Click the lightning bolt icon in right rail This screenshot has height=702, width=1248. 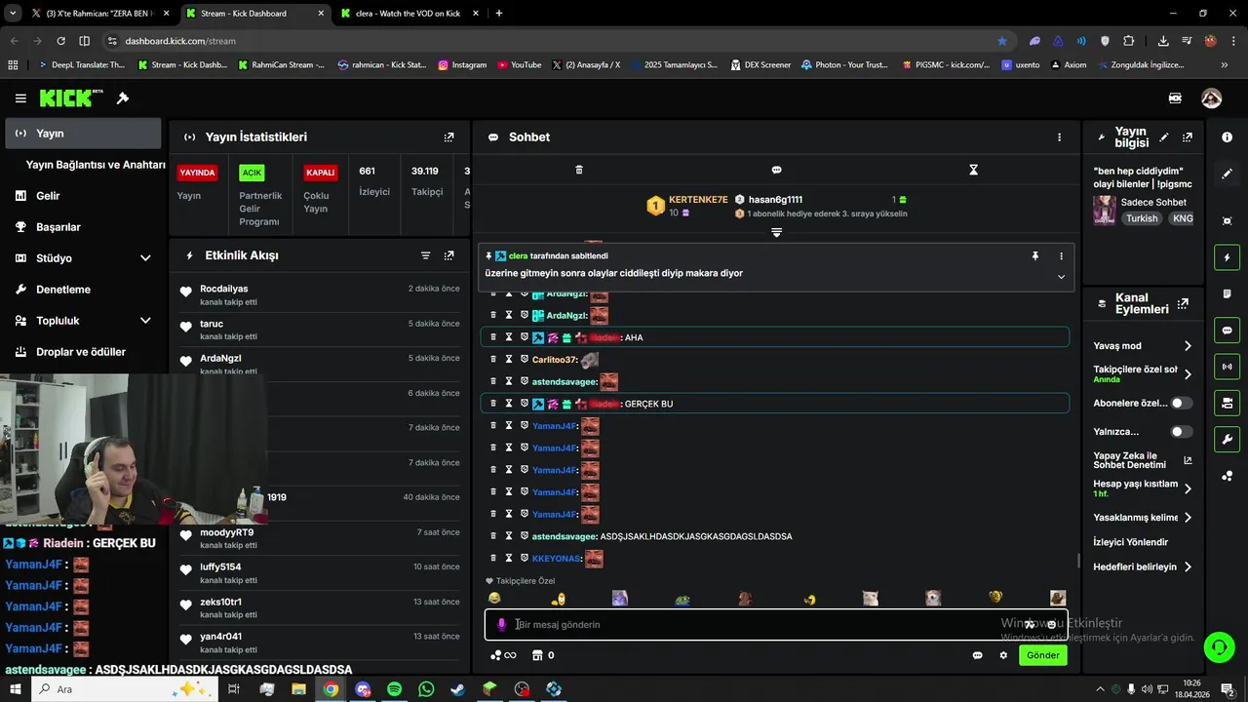pos(1227,257)
